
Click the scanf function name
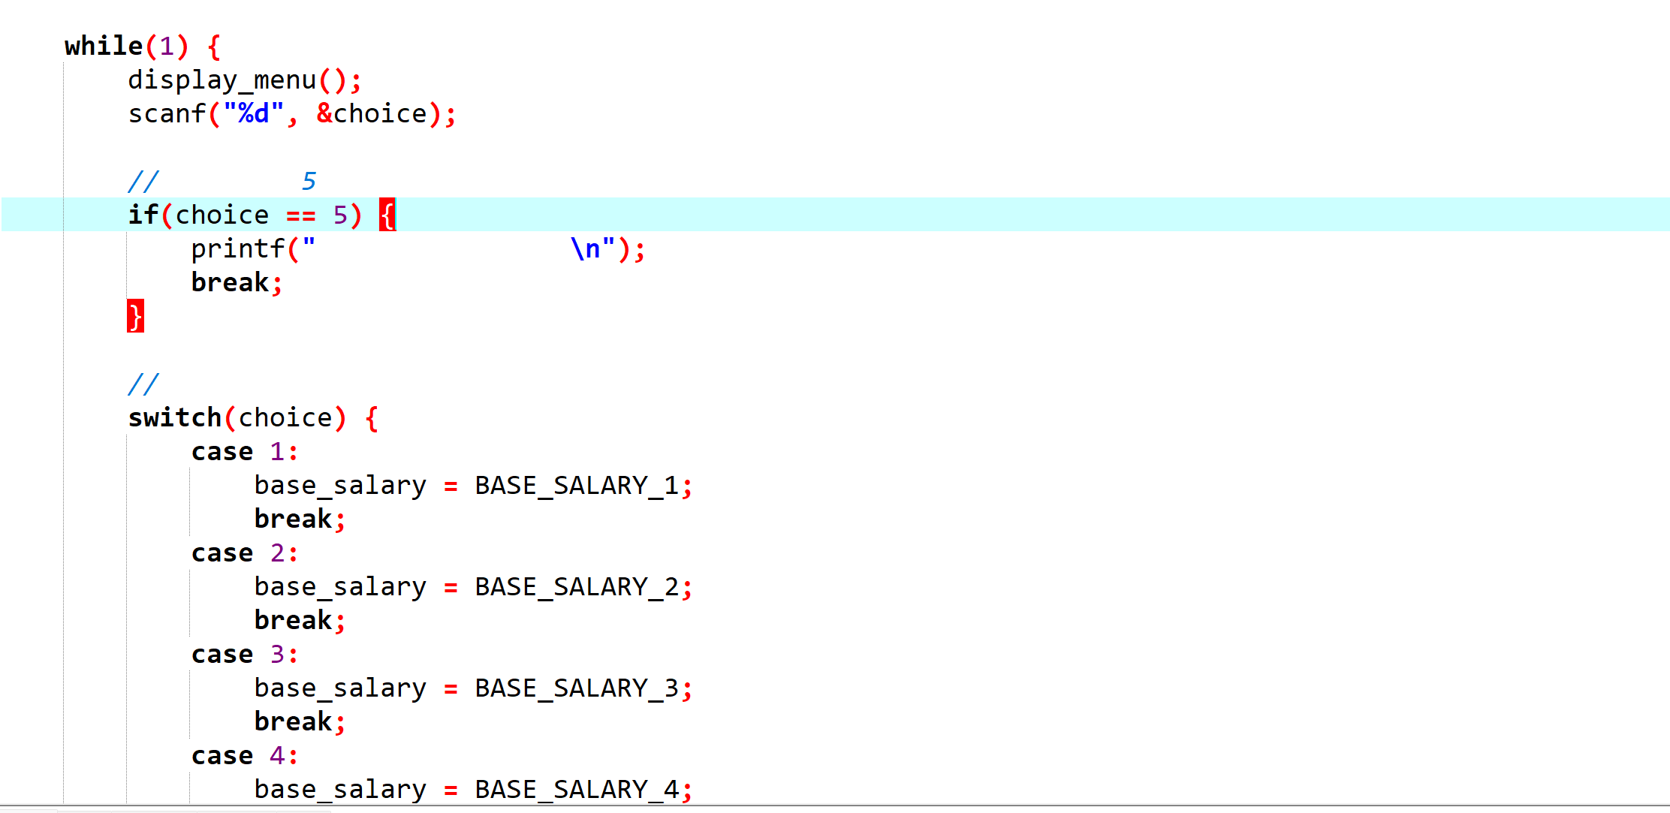(167, 114)
